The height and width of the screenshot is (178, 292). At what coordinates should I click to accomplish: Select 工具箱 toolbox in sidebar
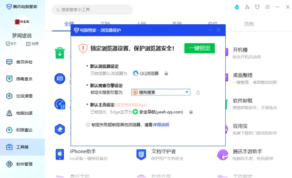click(22, 147)
